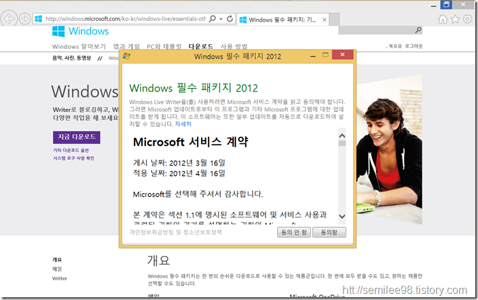Open the 기타 다운로드 옵션 link
Screen dimensions: 478x300
click(x=71, y=150)
